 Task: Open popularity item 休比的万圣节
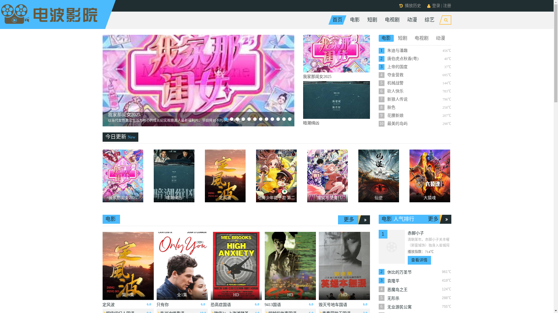tap(399, 272)
